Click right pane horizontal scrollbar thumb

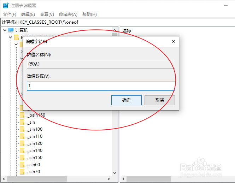(149, 179)
